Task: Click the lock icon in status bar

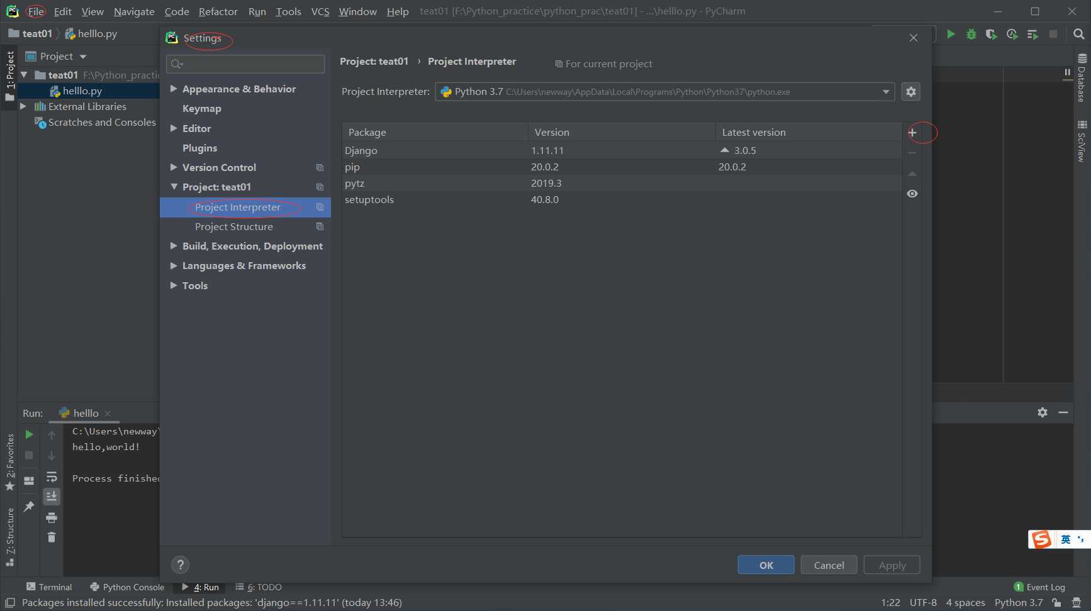Action: 1057,603
